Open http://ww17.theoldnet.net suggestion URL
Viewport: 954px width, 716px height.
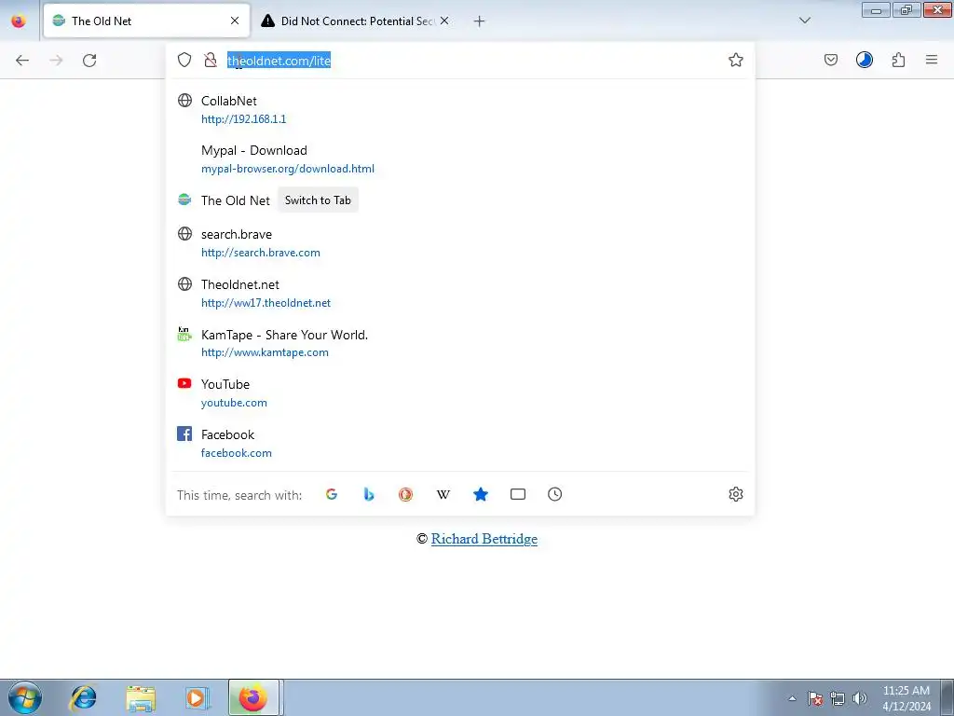(x=266, y=303)
